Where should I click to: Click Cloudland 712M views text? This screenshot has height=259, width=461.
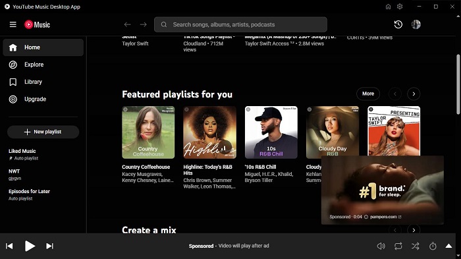203,47
